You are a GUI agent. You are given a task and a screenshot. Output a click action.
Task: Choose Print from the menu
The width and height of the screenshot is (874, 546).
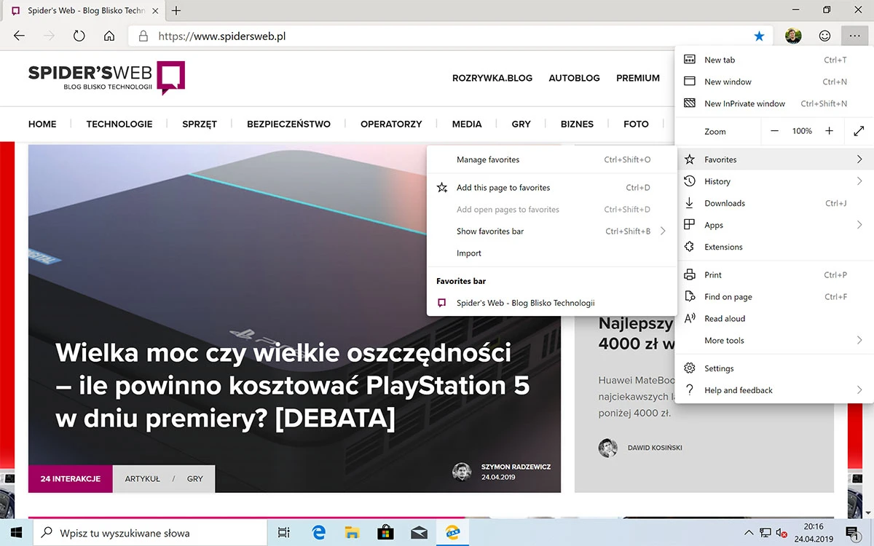click(775, 274)
